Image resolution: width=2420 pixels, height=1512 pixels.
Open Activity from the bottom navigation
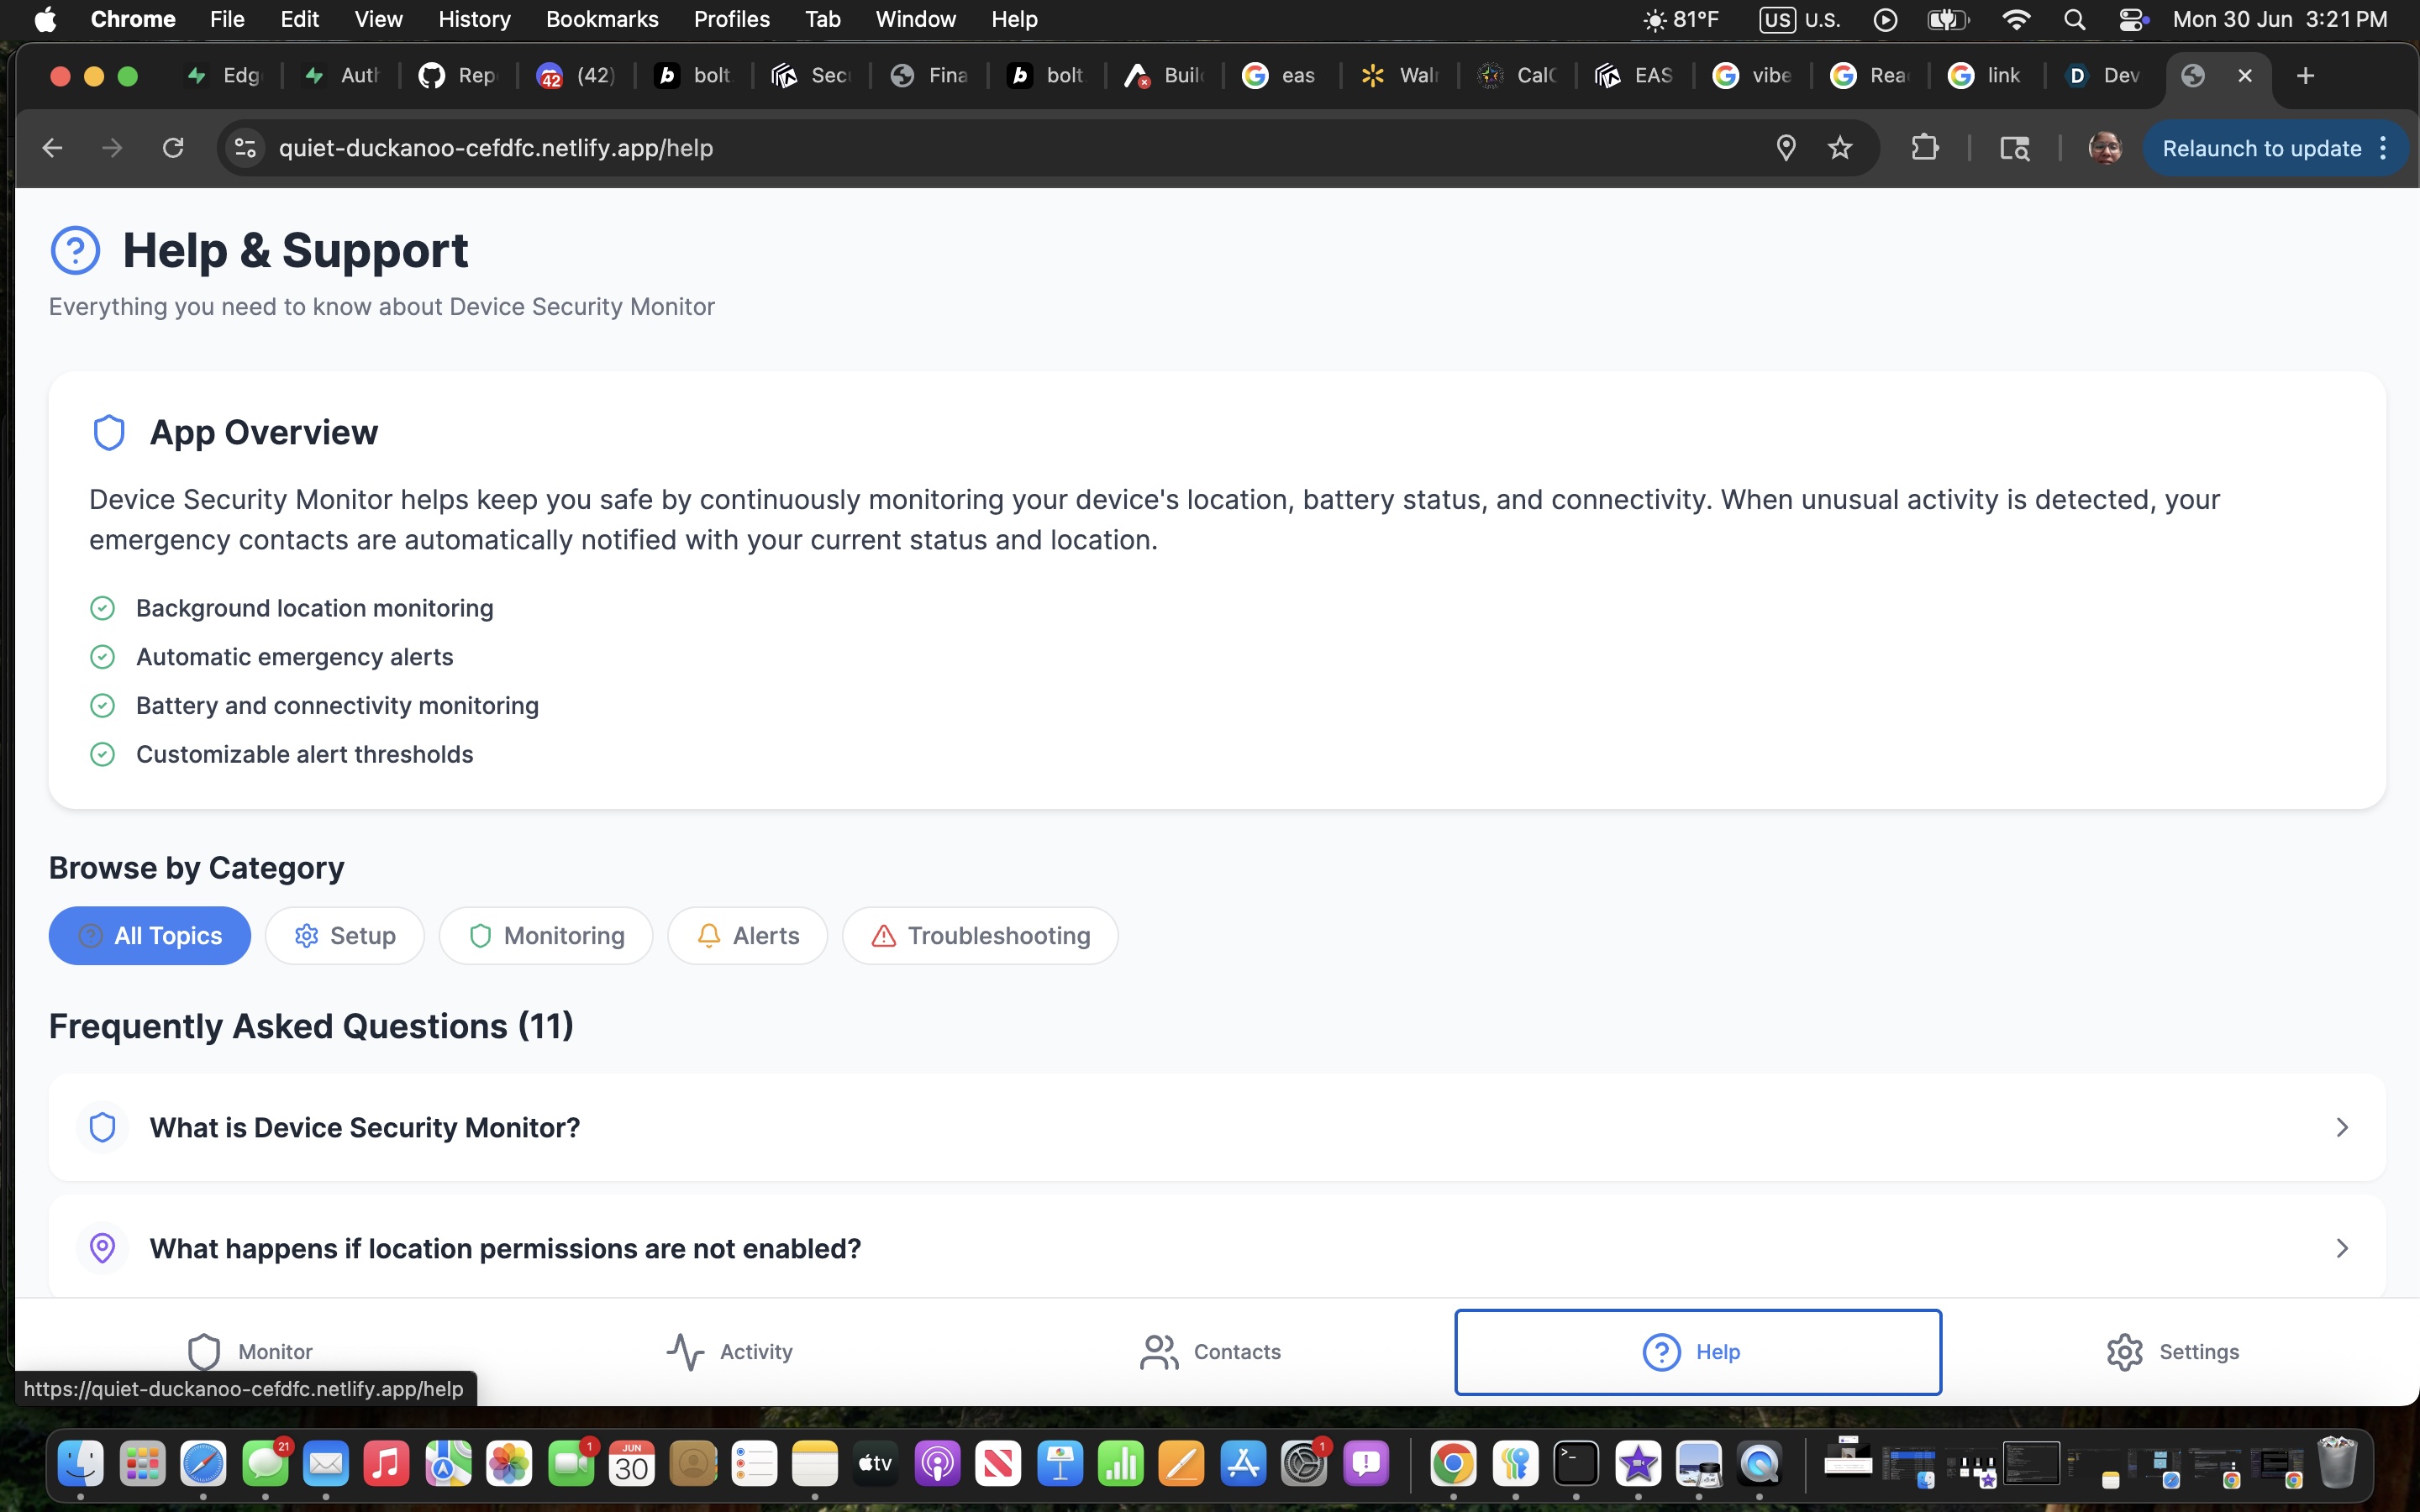tap(730, 1351)
